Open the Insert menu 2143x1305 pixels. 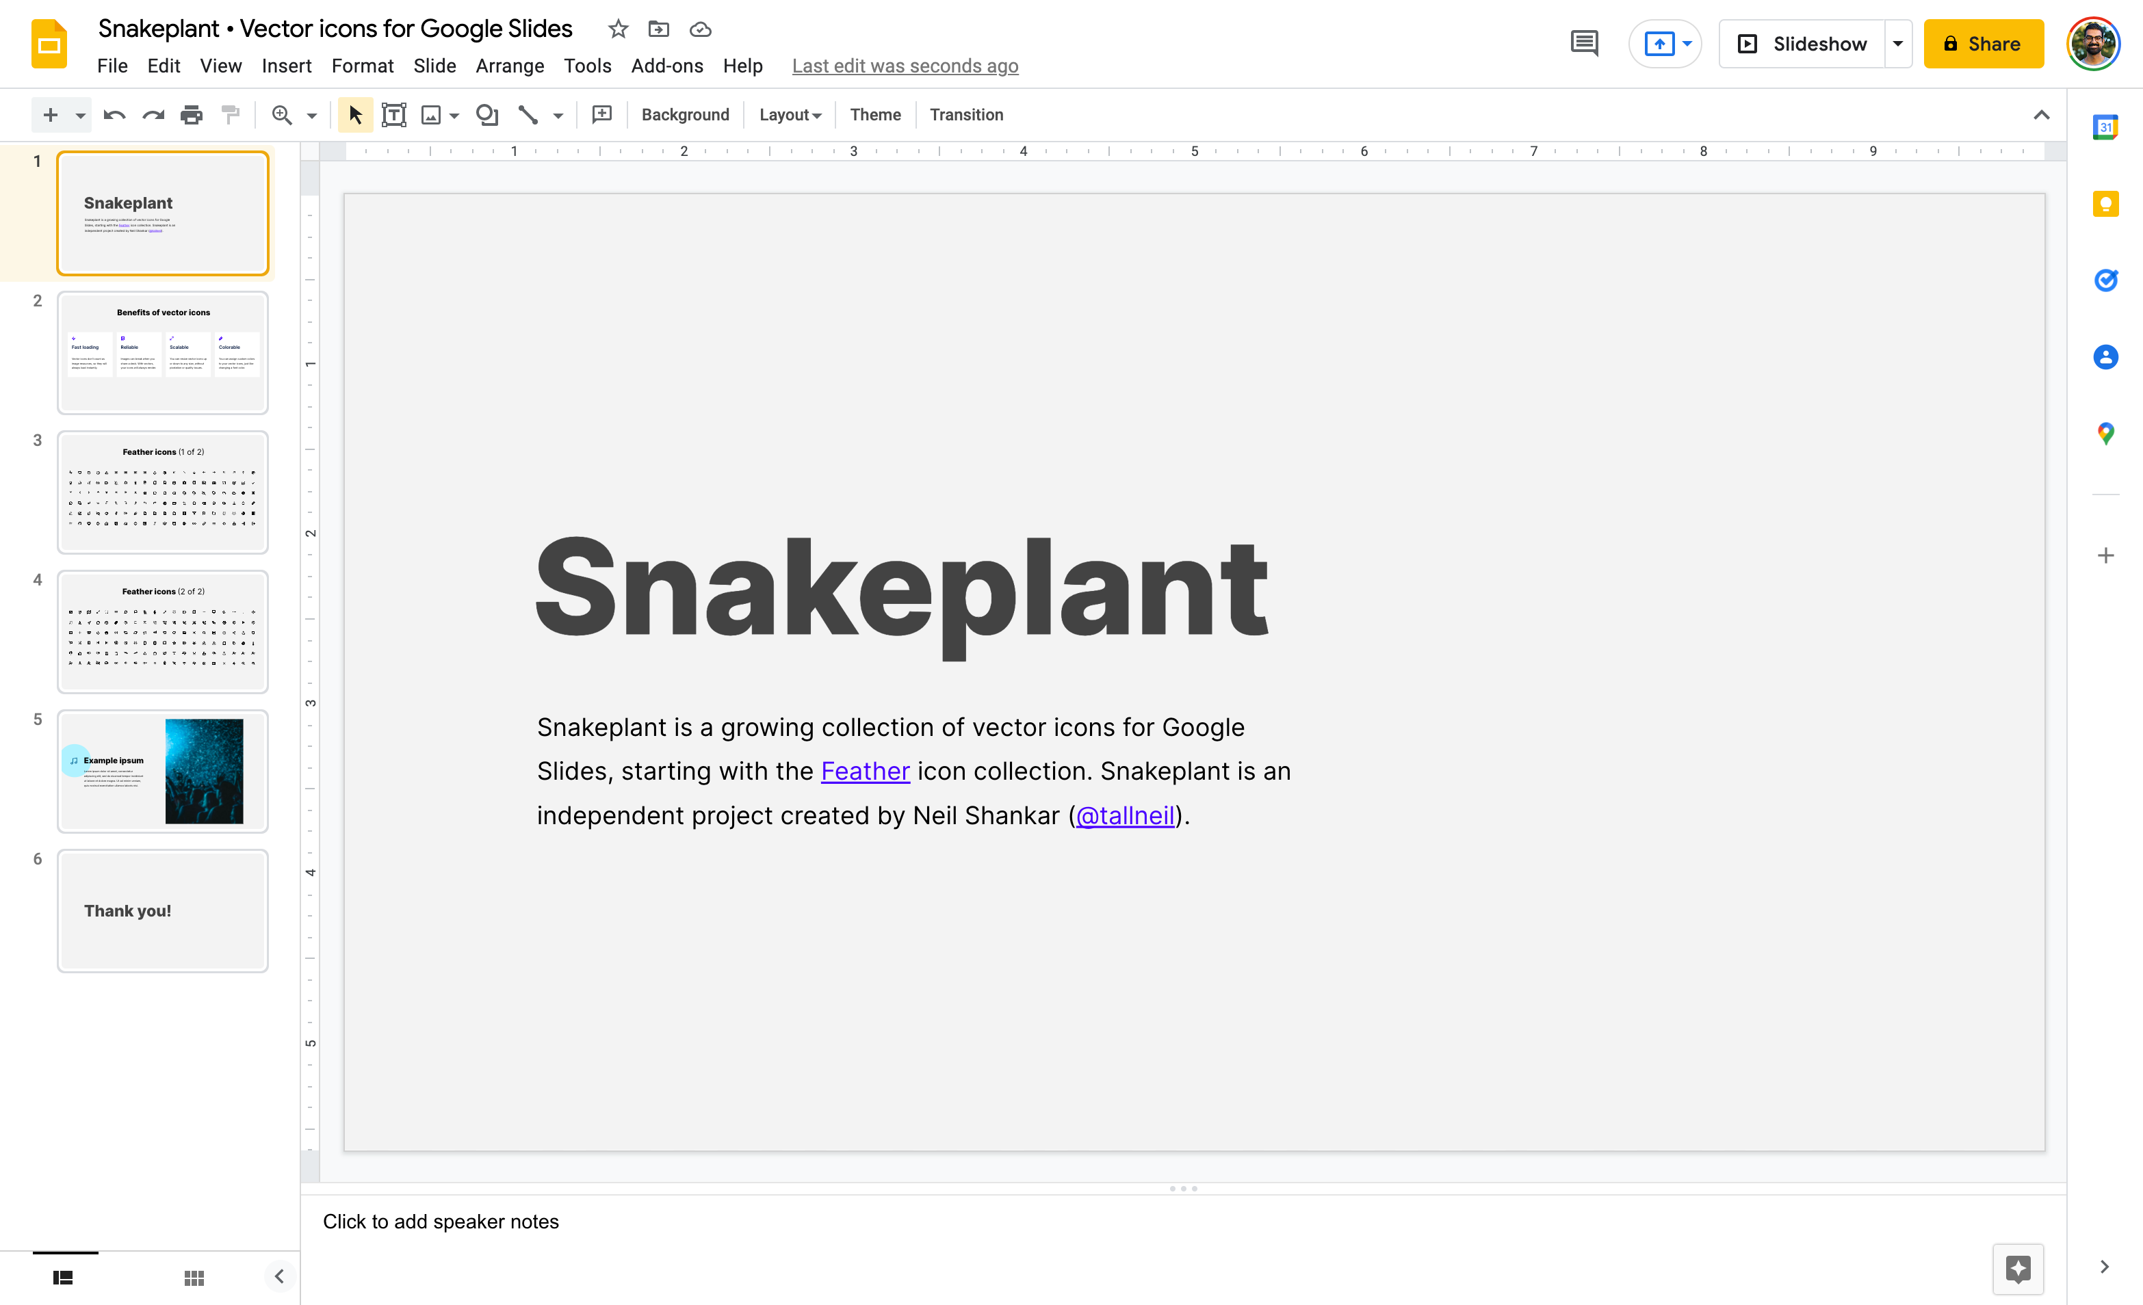(x=287, y=65)
